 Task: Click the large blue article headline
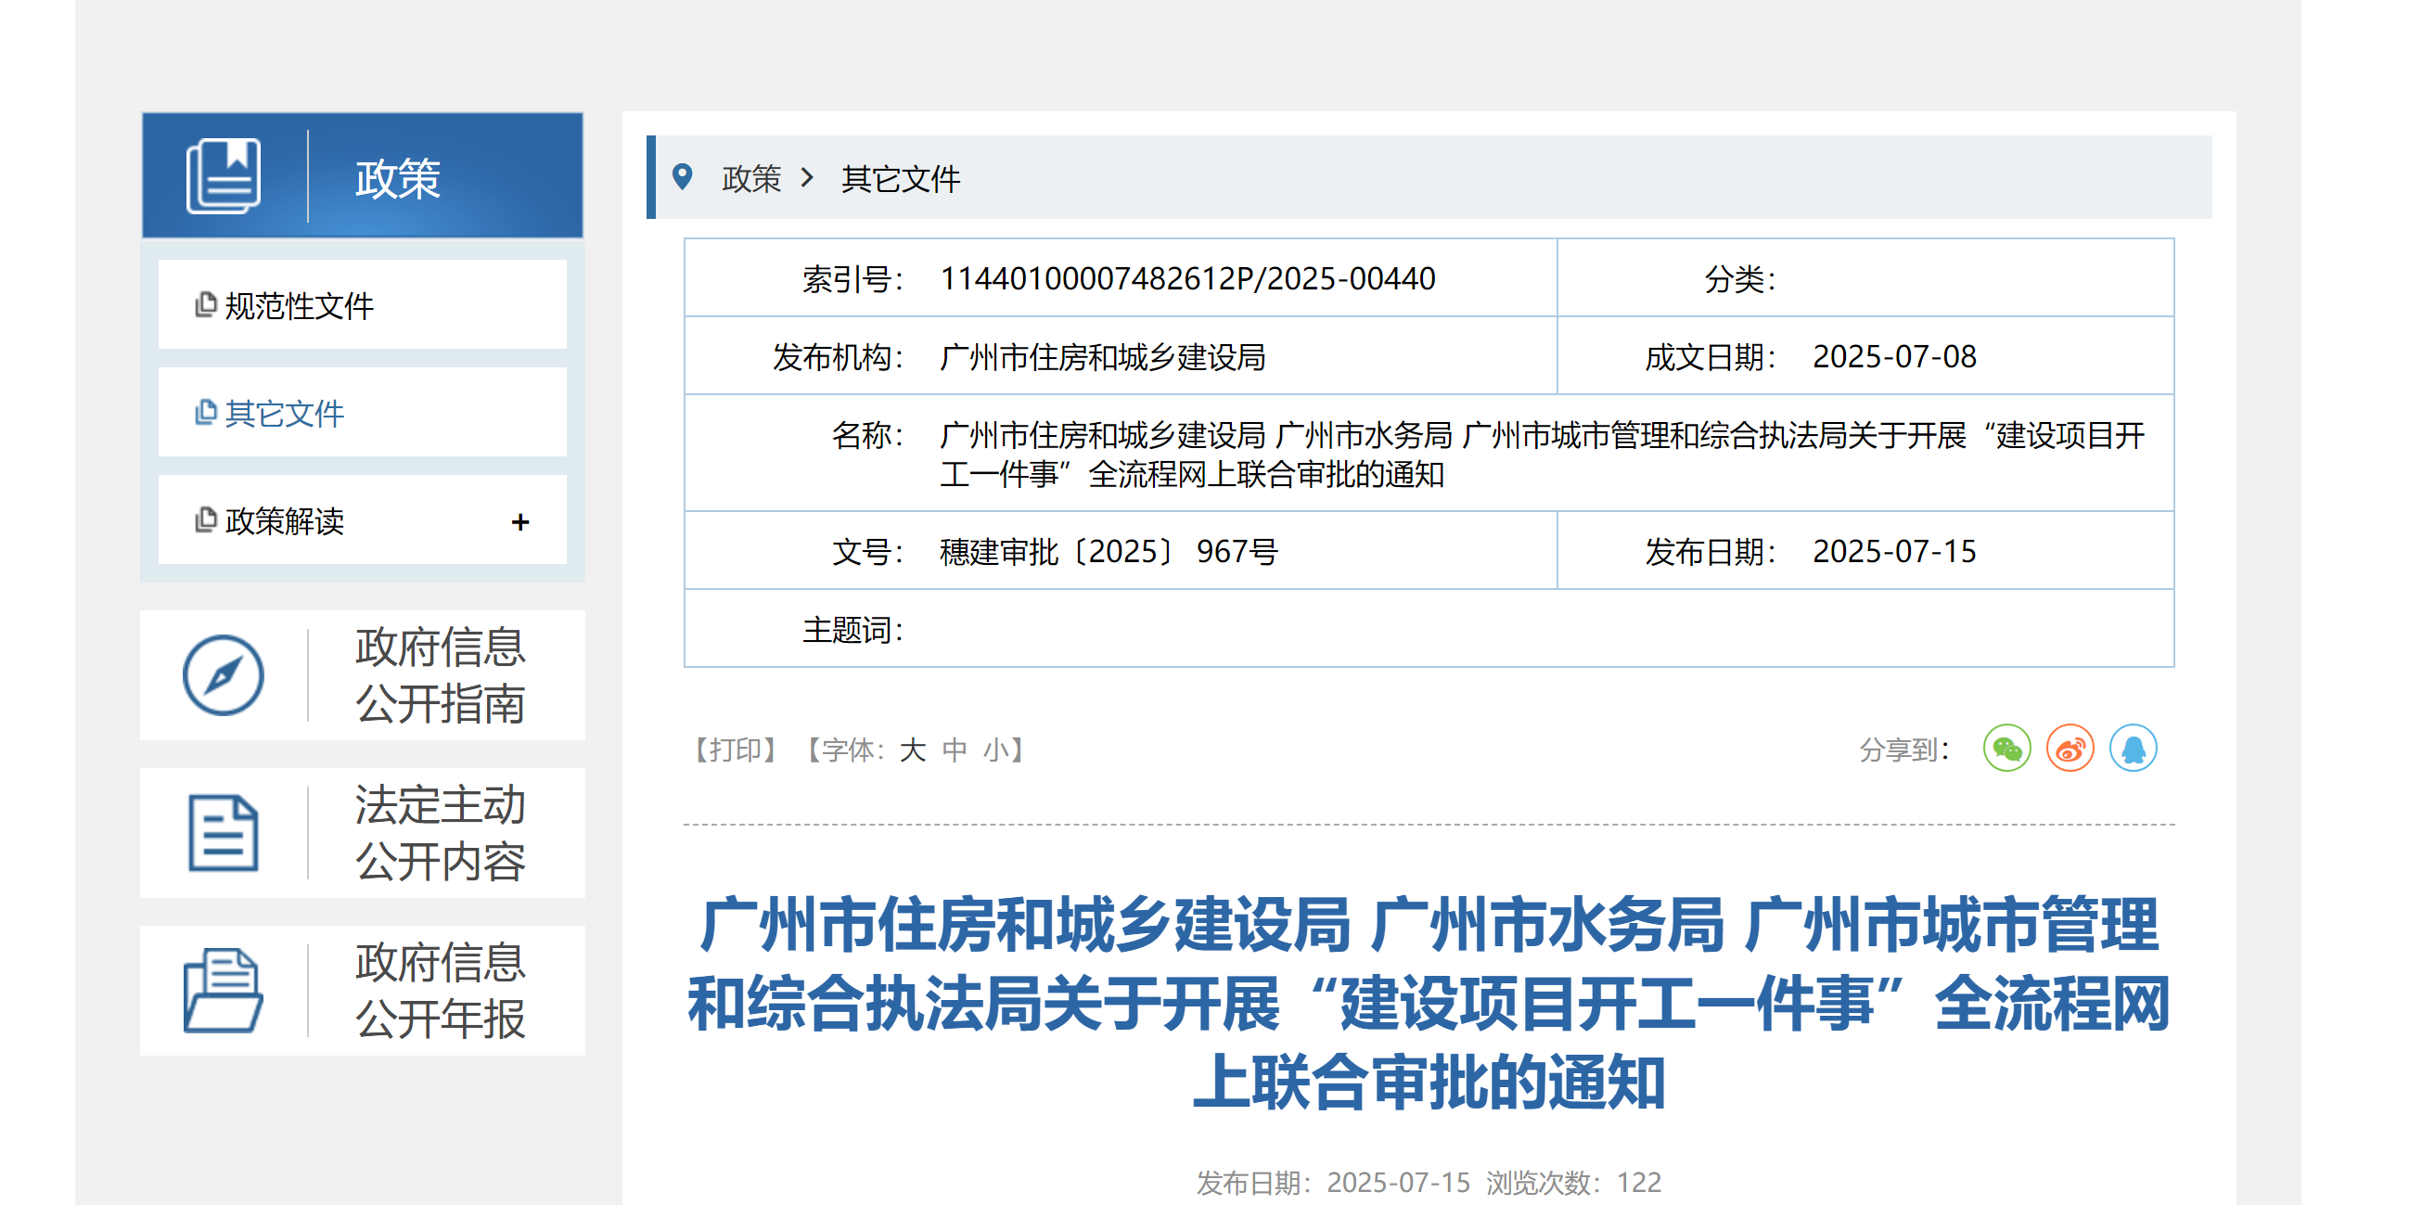[1429, 1002]
